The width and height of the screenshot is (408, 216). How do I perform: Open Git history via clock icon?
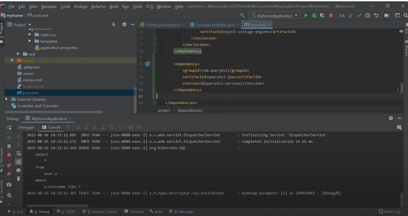[x=368, y=15]
